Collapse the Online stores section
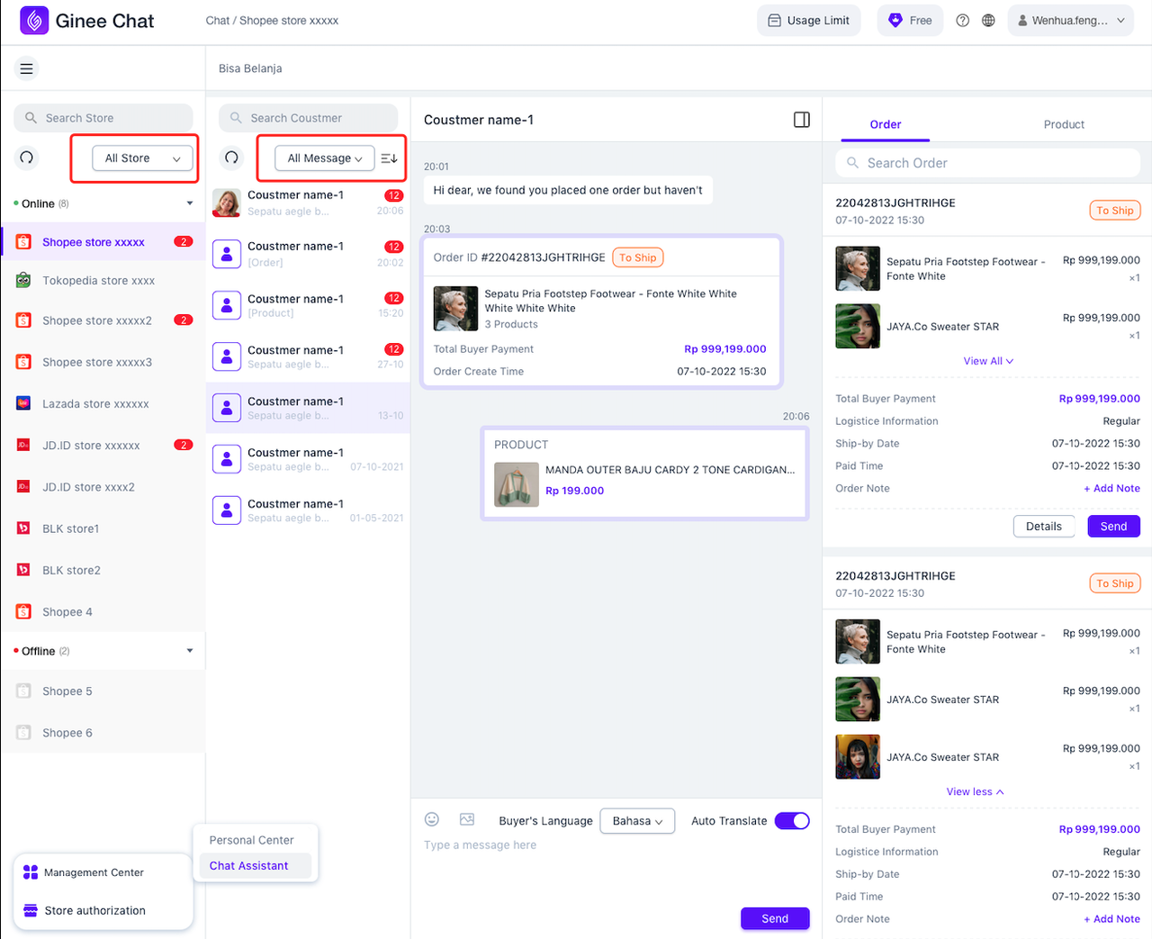This screenshot has height=939, width=1152. (x=190, y=203)
